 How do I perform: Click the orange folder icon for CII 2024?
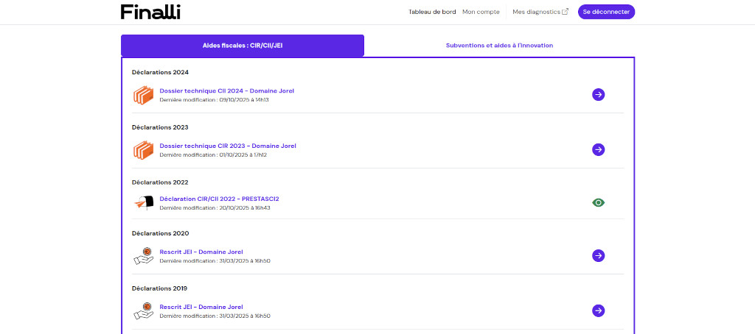click(143, 95)
